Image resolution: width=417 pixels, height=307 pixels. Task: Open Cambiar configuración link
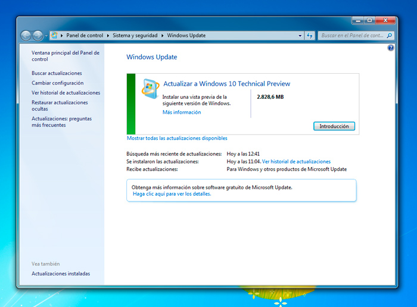(57, 83)
